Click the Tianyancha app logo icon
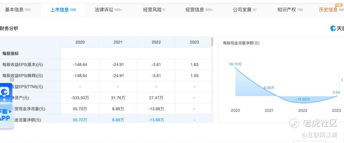Screen dimensions: 344x143 click(x=5, y=92)
